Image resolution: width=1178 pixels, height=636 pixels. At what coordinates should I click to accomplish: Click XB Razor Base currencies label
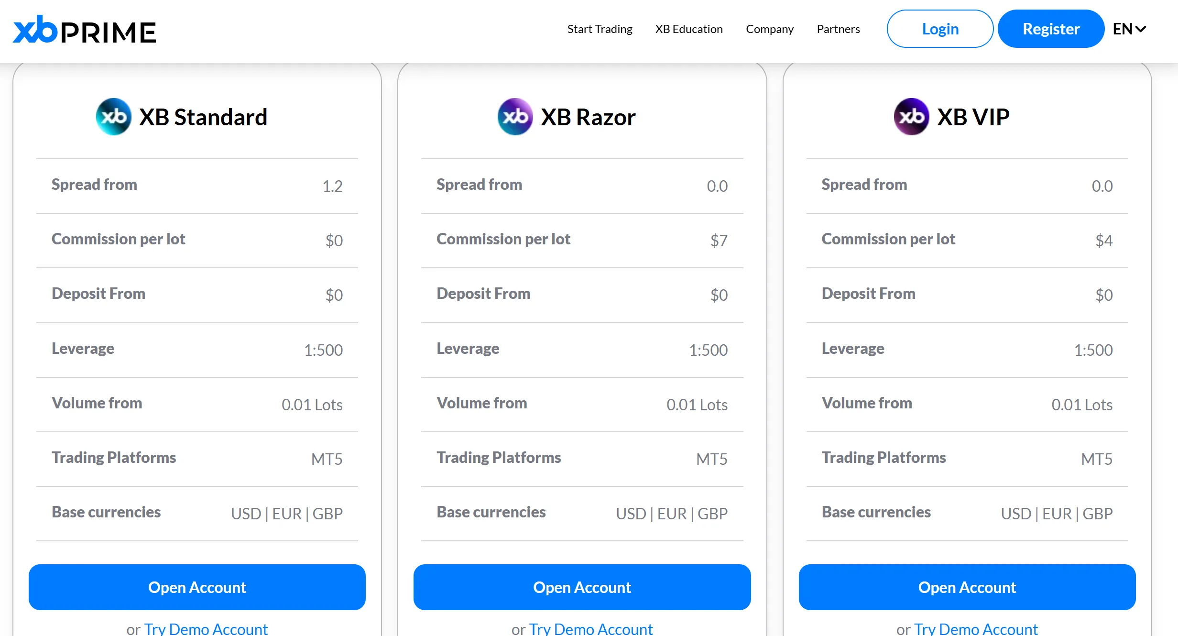pyautogui.click(x=491, y=512)
